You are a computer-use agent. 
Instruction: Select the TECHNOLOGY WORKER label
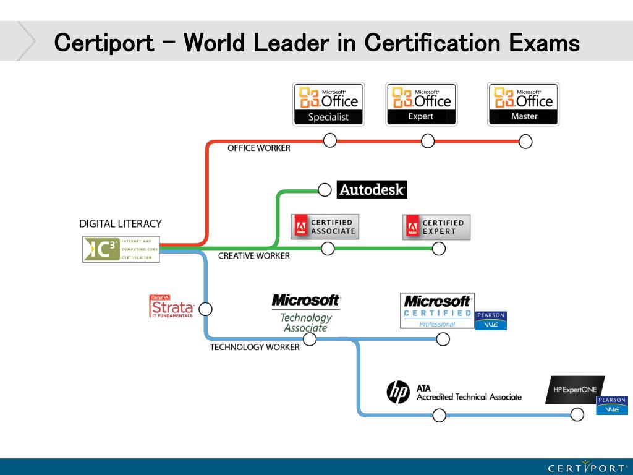click(x=255, y=347)
